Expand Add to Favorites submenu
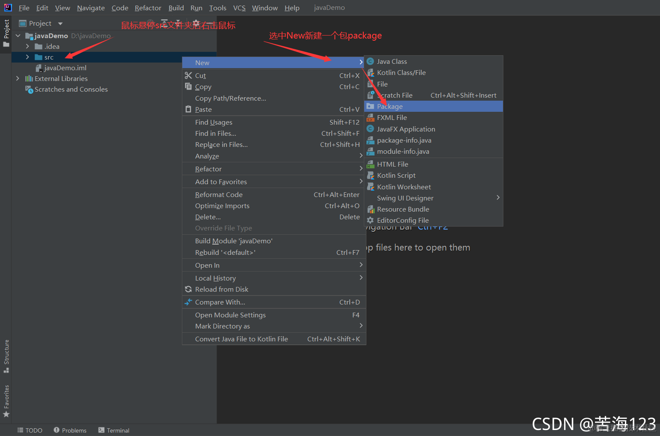Viewport: 660px width, 436px height. (274, 182)
